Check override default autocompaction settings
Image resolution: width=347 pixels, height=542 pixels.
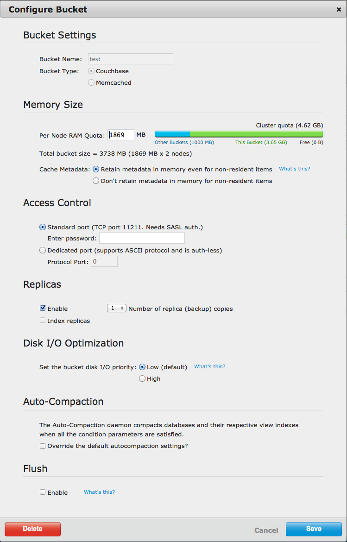pyautogui.click(x=43, y=446)
